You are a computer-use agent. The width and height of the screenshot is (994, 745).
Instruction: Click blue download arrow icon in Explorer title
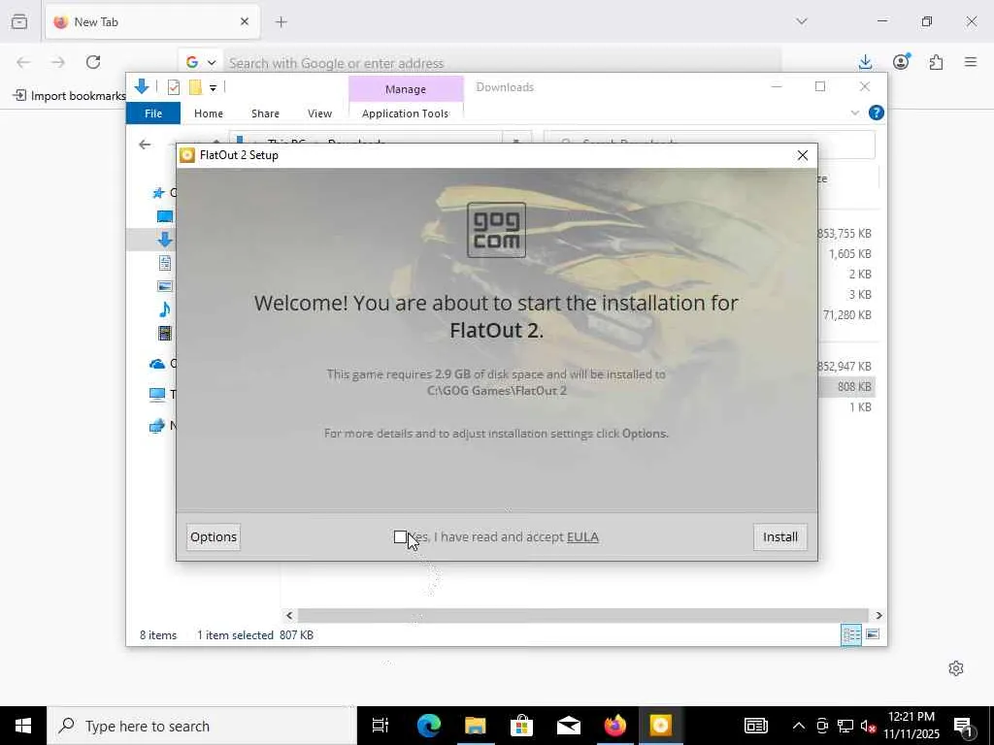(x=142, y=86)
